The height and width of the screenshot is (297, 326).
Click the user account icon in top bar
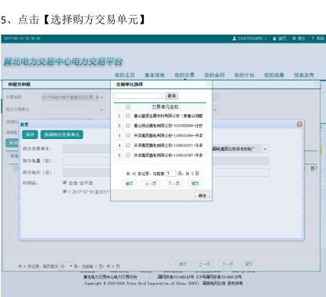(234, 38)
